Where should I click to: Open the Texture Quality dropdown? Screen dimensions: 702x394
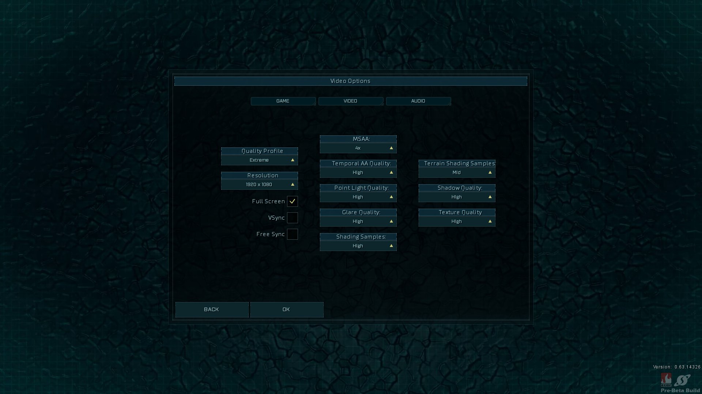(457, 221)
